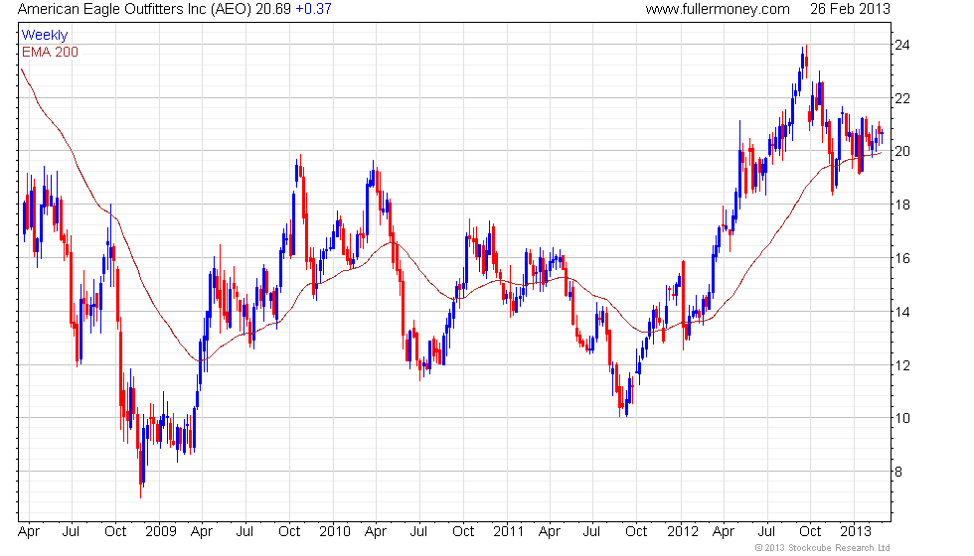Click the 2009 year label on time axis
The width and height of the screenshot is (974, 556).
161,532
